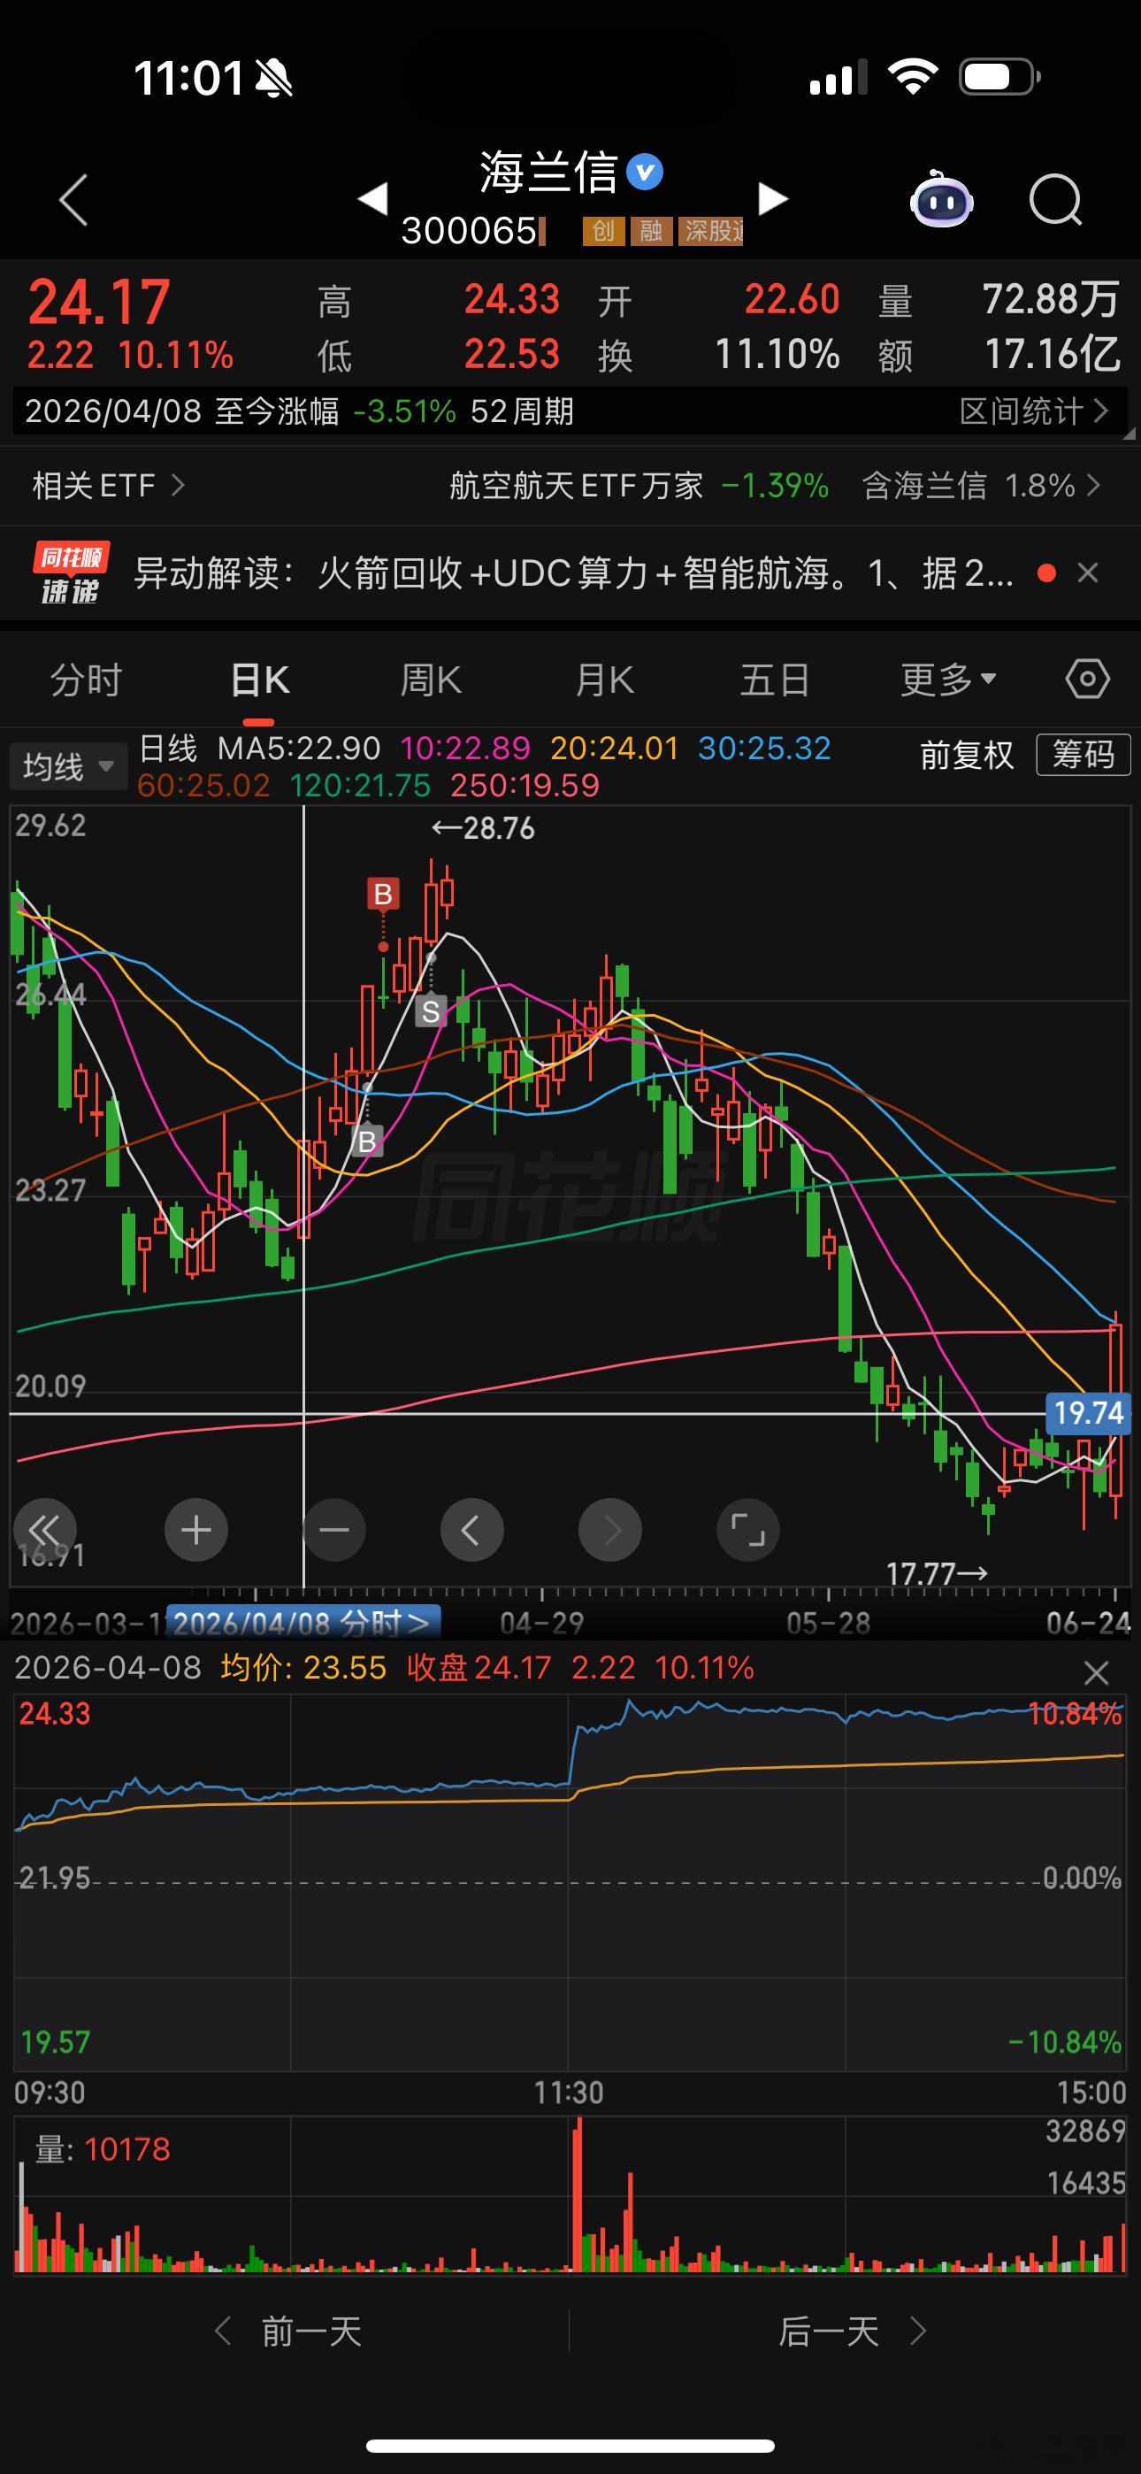Open chart settings hexagon icon
The width and height of the screenshot is (1141, 2474).
pos(1087,679)
